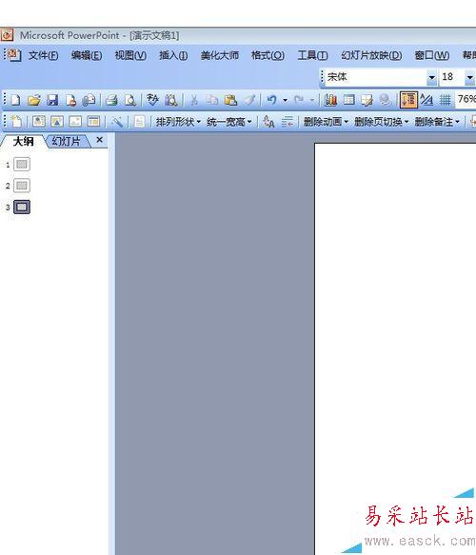Toggle Show/Hide Grid icon
This screenshot has width=476, height=555.
click(445, 100)
